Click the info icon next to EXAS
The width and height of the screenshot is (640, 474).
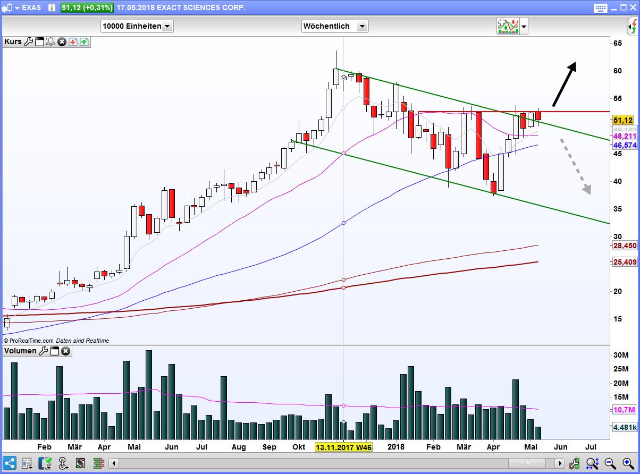click(52, 8)
